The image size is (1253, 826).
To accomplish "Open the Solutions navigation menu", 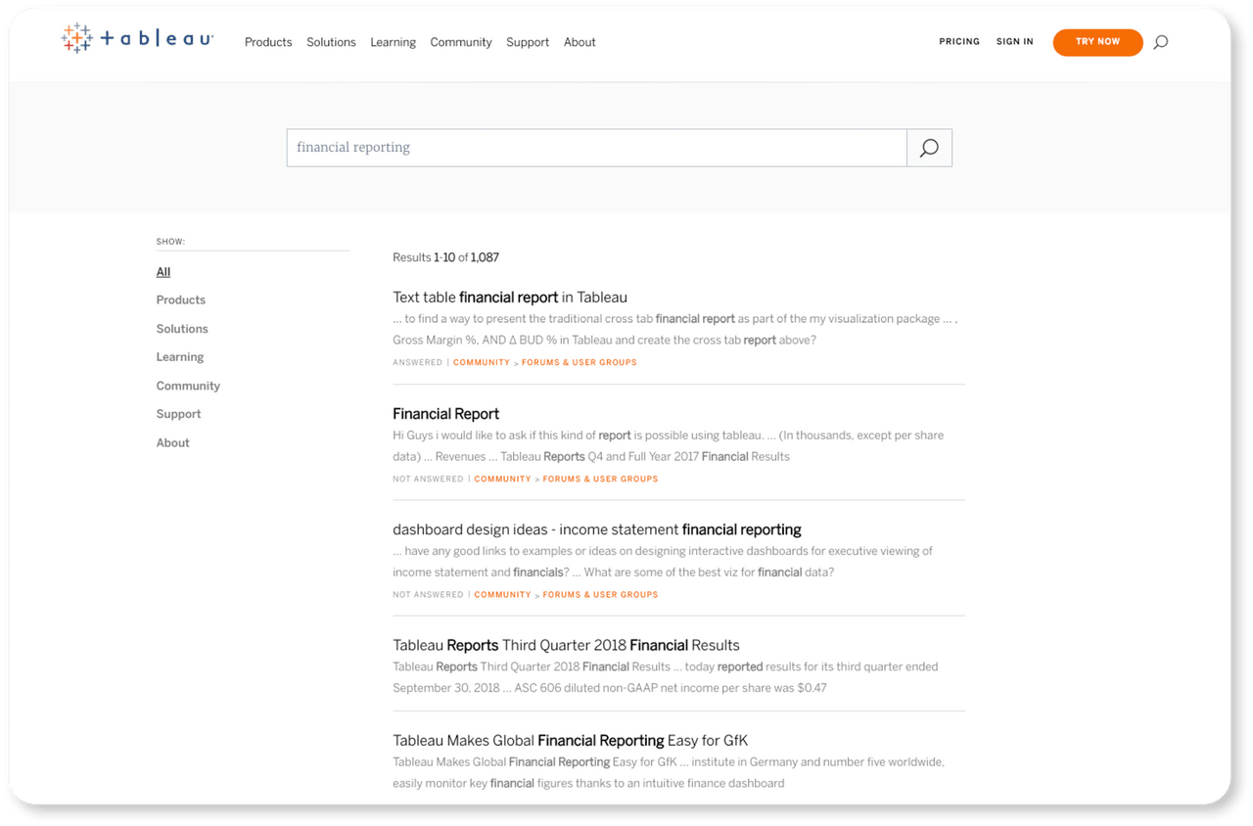I will click(x=331, y=42).
